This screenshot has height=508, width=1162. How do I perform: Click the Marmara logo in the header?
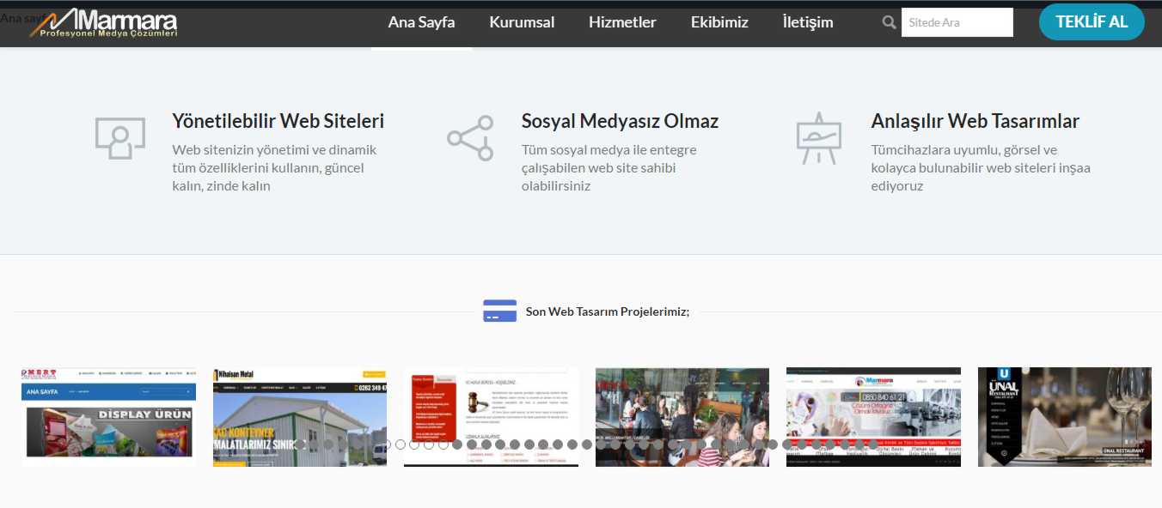pos(103,23)
